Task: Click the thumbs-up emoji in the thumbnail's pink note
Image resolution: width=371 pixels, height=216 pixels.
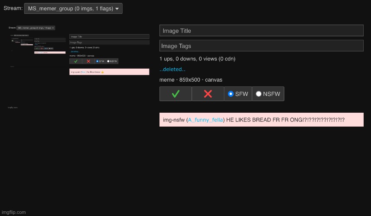Action: click(102, 72)
